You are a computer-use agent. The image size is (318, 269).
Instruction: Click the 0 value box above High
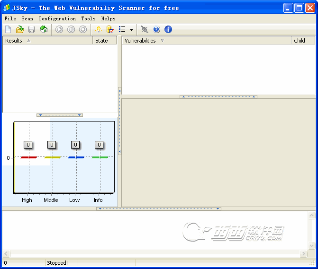click(x=28, y=145)
